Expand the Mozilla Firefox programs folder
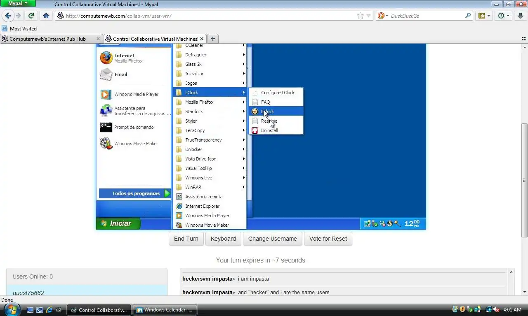 point(210,102)
